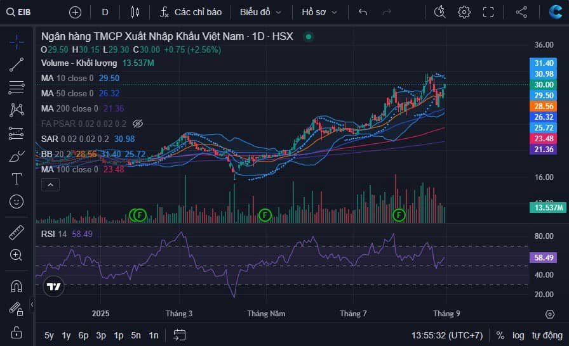Click the chart title Ngân hàng TMCP Xuất Nhập Khẩu
This screenshot has width=569, height=346.
click(x=167, y=36)
